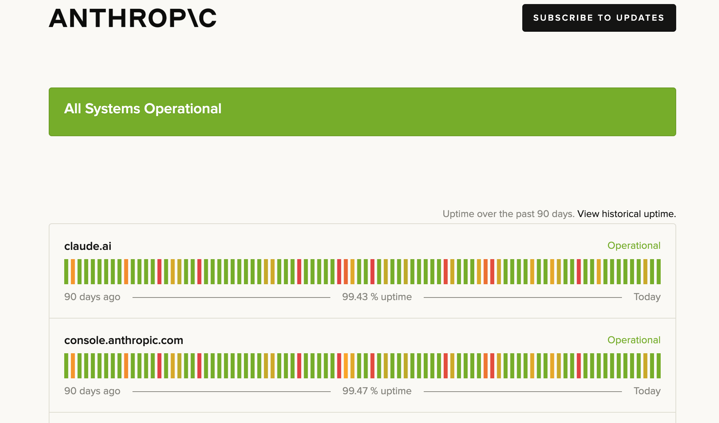Viewport: 719px width, 423px height.
Task: Click Today label under claude.ai chart
Action: (x=647, y=297)
